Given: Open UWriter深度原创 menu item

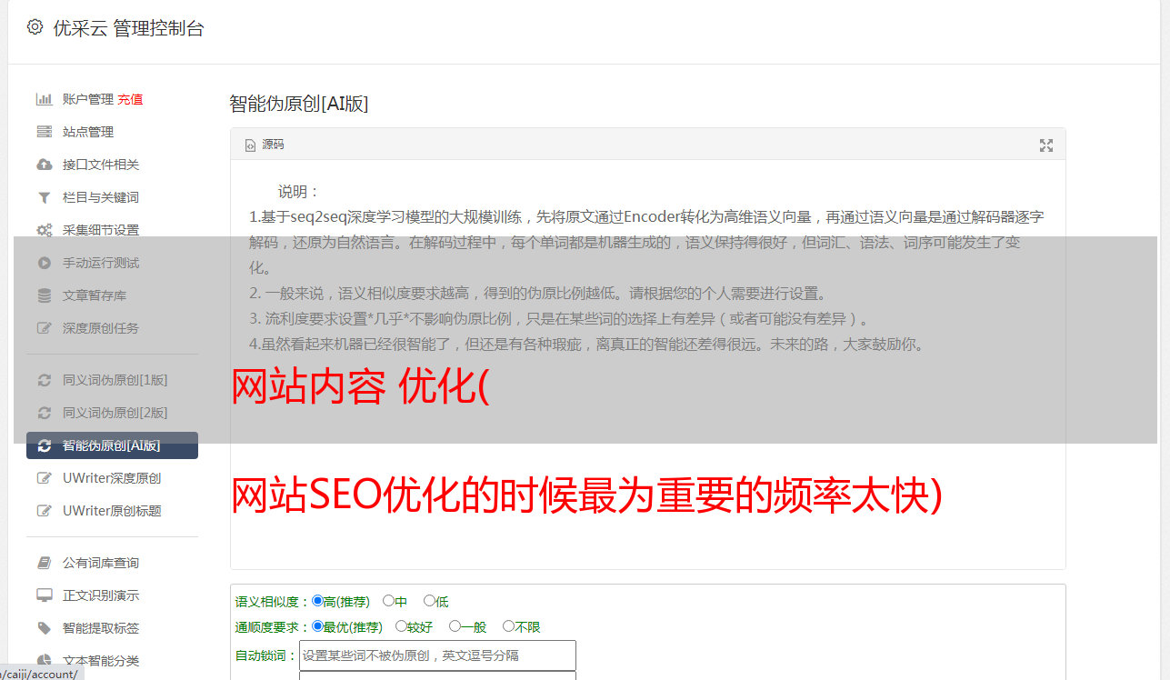Looking at the screenshot, I should pyautogui.click(x=112, y=478).
